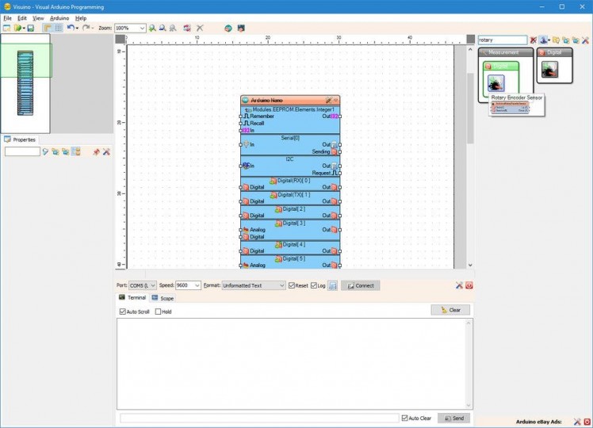Toggle the grid display toolbar icon
593x428 pixels.
coord(58,28)
